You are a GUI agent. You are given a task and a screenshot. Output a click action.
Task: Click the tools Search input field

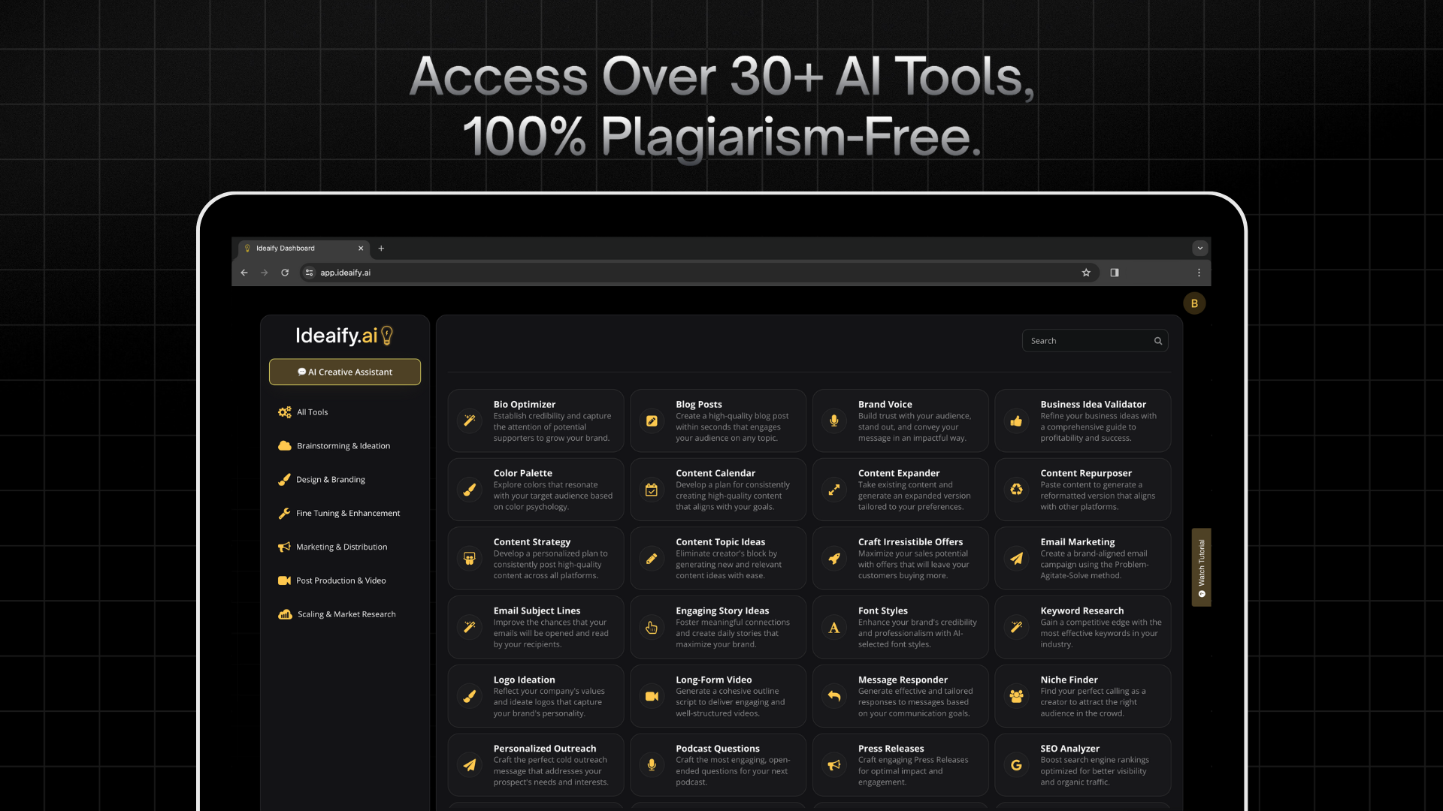pyautogui.click(x=1088, y=341)
